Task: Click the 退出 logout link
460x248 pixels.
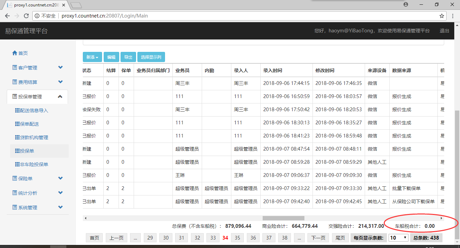Action: 444,31
